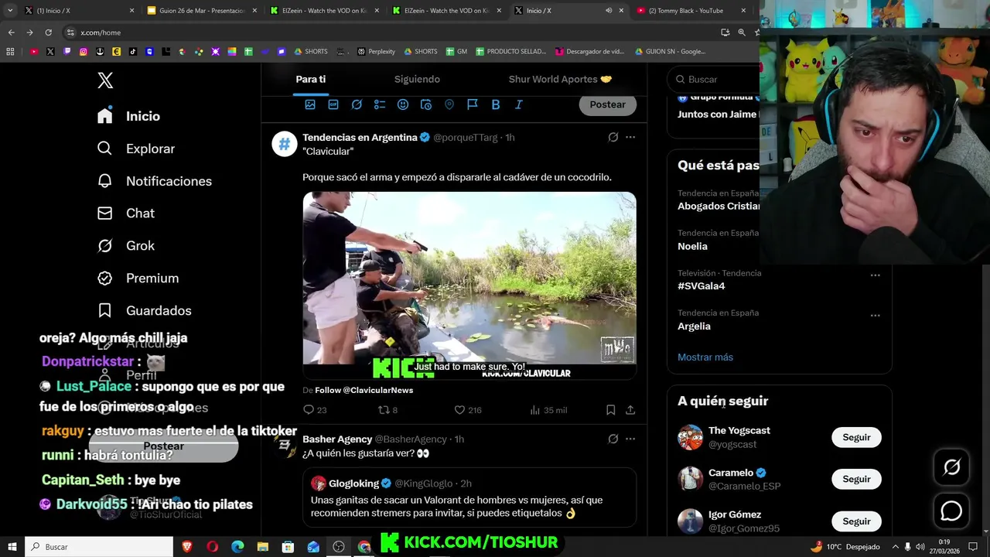Click Mostrar más under trends
Screen dimensions: 990x557
click(705, 357)
